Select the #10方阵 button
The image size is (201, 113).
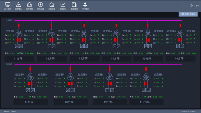[146, 102]
